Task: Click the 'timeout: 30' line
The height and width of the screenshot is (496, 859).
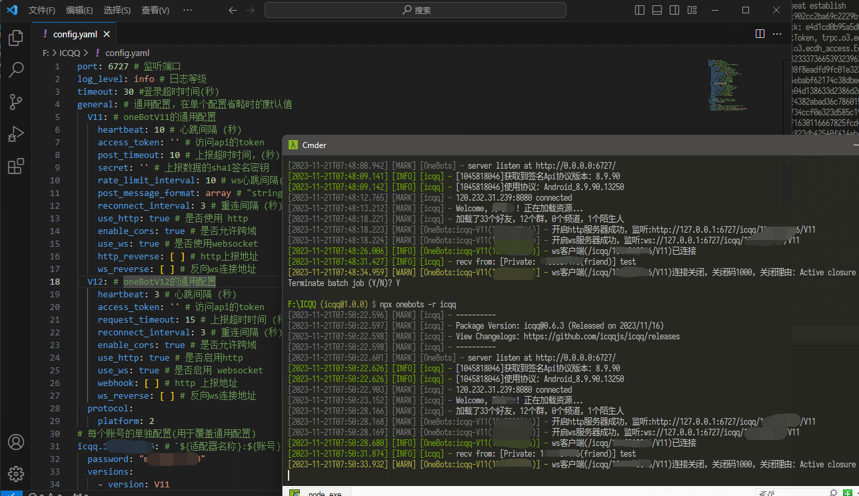Action: click(x=148, y=91)
